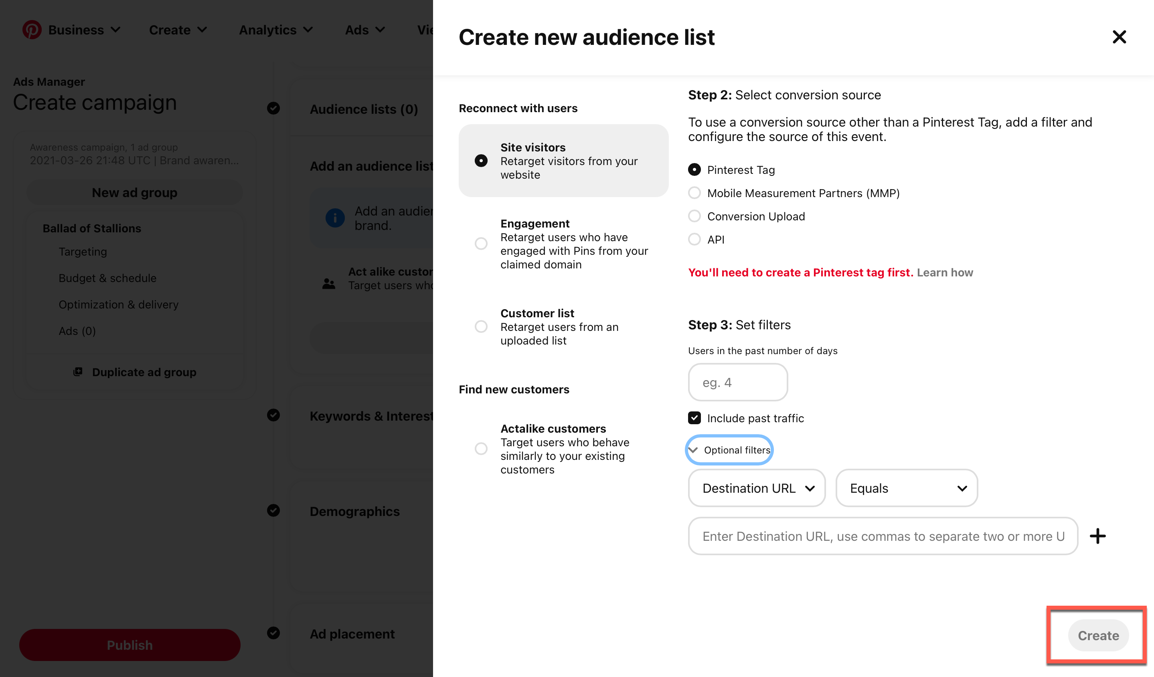This screenshot has height=677, width=1154.
Task: Click checkmark icon beside Demographics
Action: (273, 510)
